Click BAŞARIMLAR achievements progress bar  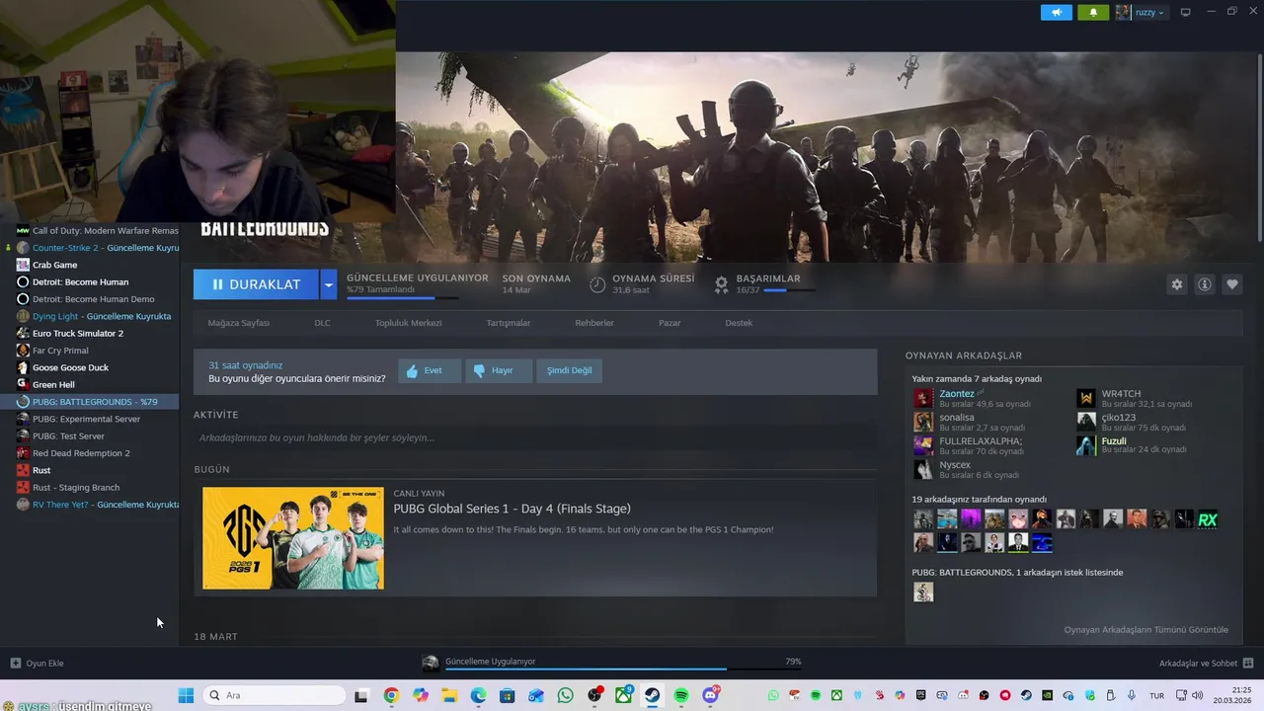(x=789, y=290)
